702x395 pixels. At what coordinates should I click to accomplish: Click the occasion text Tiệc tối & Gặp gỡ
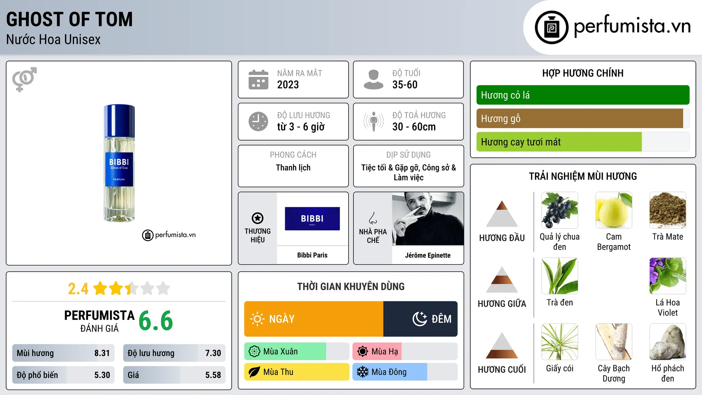point(390,168)
